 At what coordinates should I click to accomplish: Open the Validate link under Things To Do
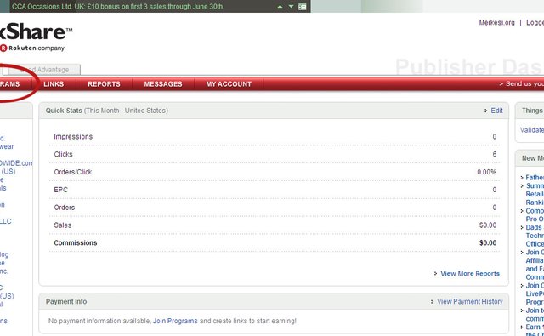click(532, 130)
